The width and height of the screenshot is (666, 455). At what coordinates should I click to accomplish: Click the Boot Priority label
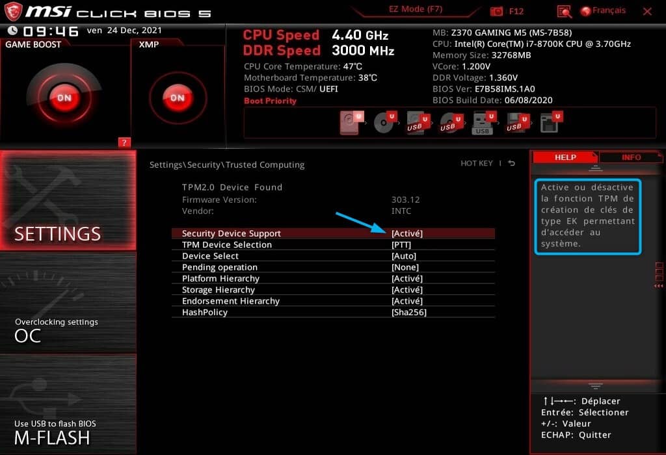tap(270, 101)
